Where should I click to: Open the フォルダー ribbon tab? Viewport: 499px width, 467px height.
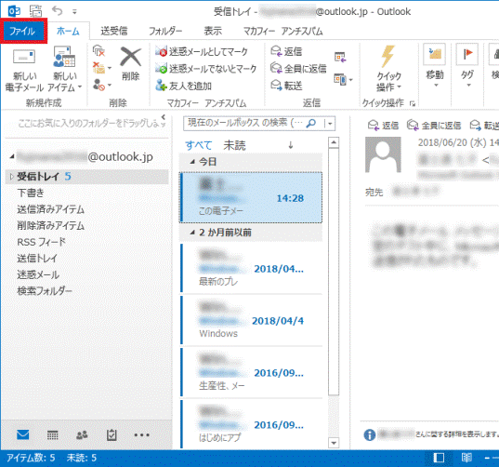[165, 31]
